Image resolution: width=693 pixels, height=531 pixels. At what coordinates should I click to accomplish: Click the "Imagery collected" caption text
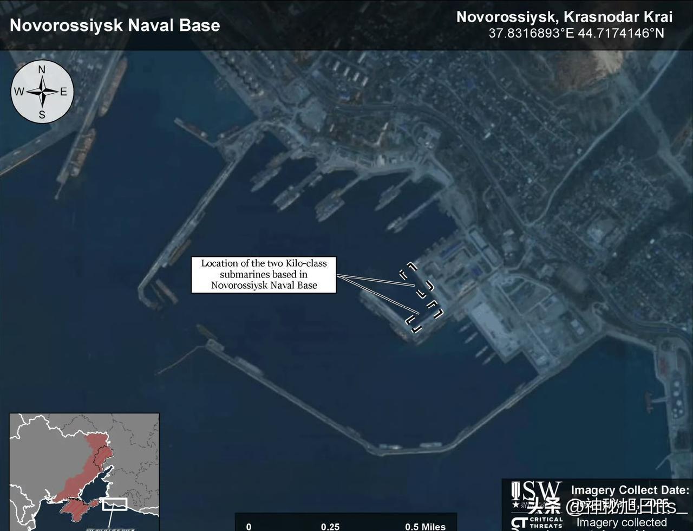[622, 522]
